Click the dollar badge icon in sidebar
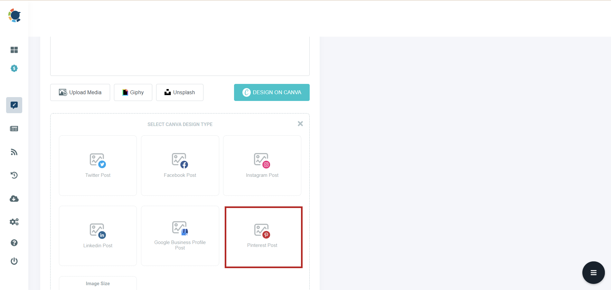This screenshot has width=611, height=290. (14, 68)
